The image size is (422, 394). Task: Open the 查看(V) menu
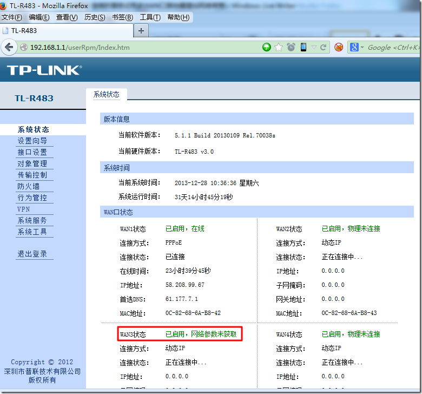67,17
